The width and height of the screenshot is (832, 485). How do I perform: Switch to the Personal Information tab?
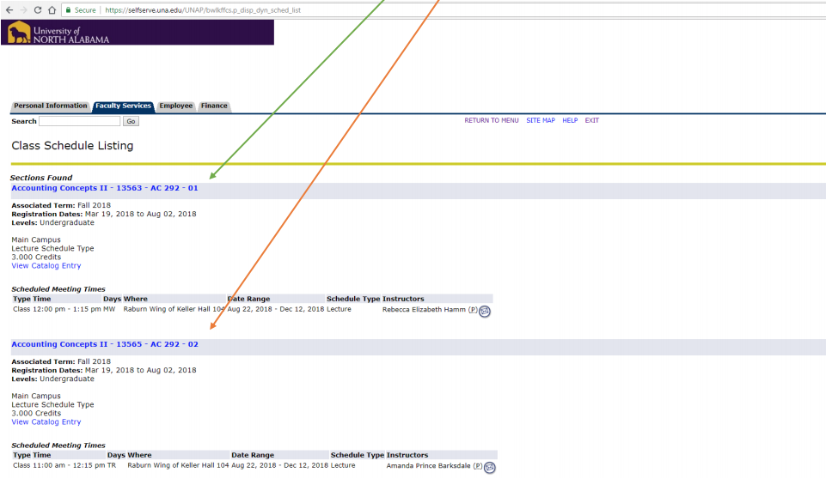click(x=51, y=106)
